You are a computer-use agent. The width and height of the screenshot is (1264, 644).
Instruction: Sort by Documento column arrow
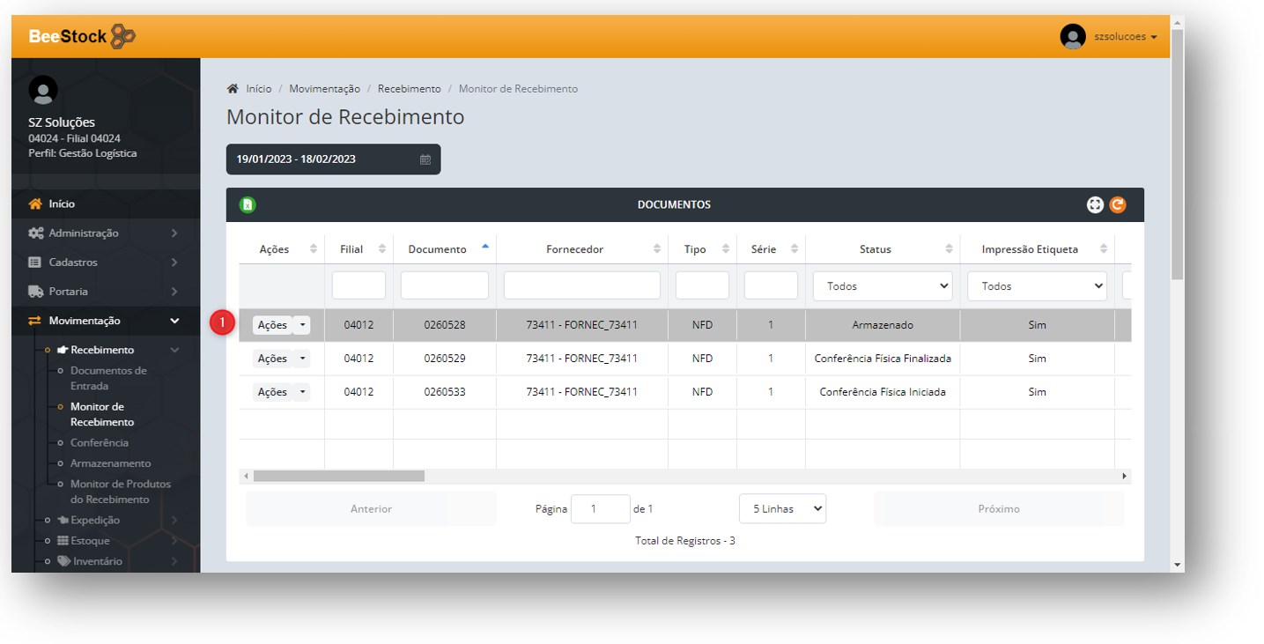[484, 248]
